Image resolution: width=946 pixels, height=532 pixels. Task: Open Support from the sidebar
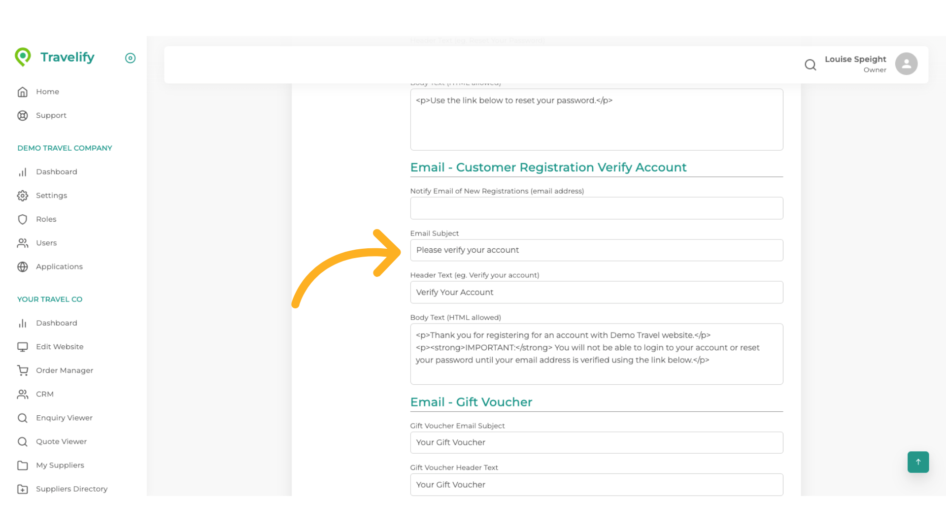pos(51,115)
